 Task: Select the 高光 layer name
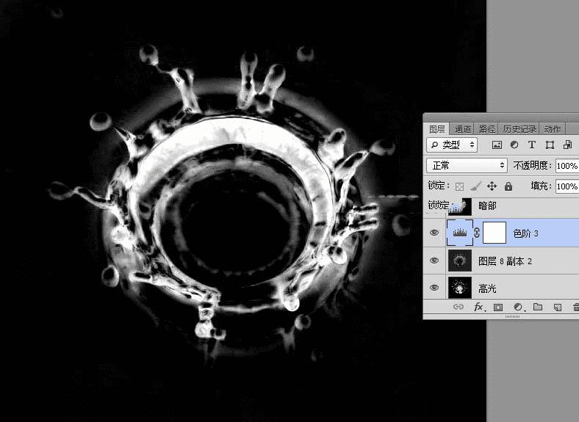pos(487,289)
